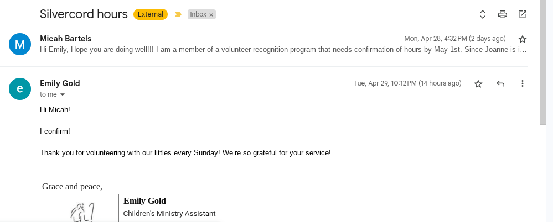Click Emily Gold's teal avatar
The width and height of the screenshot is (553, 222).
click(20, 89)
